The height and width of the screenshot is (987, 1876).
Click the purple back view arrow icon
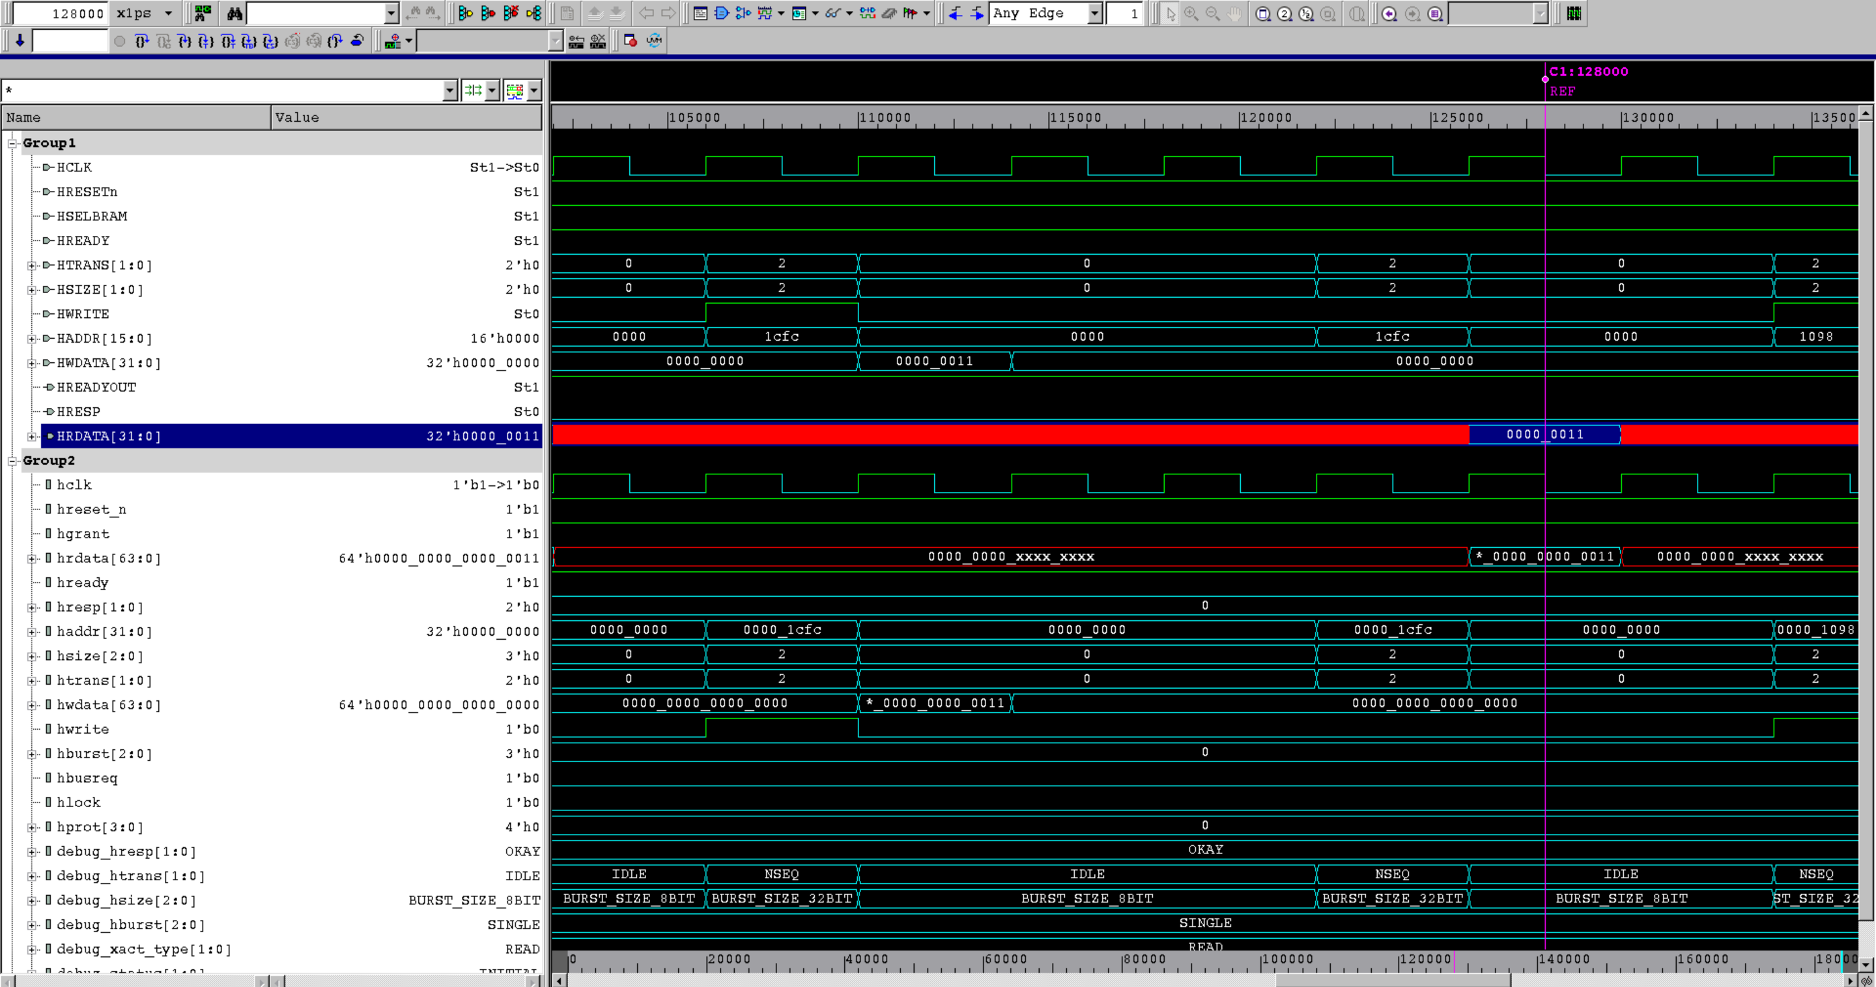pyautogui.click(x=1389, y=13)
